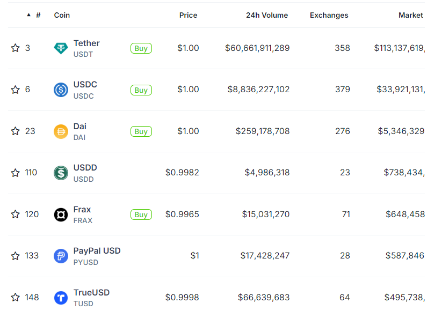
Task: Click the Buy button for Frax
Action: click(141, 215)
